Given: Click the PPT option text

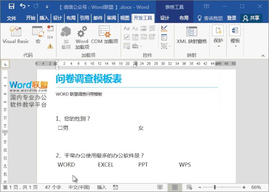Looking at the screenshot, I should (143, 165).
